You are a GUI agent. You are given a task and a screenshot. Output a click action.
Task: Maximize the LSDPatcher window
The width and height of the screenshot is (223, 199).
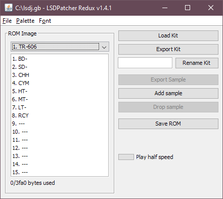tap(188, 8)
